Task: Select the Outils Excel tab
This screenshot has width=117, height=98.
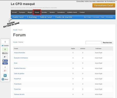Action: click(18, 17)
